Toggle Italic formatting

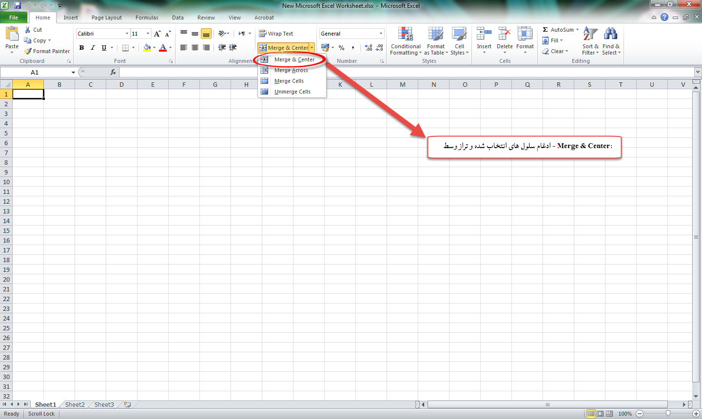pyautogui.click(x=93, y=48)
